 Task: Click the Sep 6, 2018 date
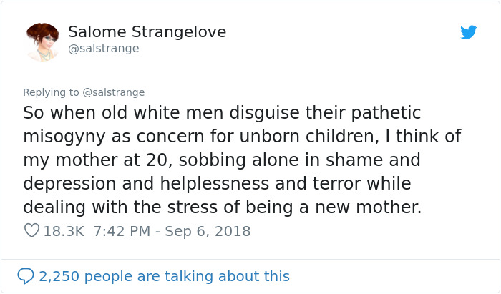[x=208, y=231]
